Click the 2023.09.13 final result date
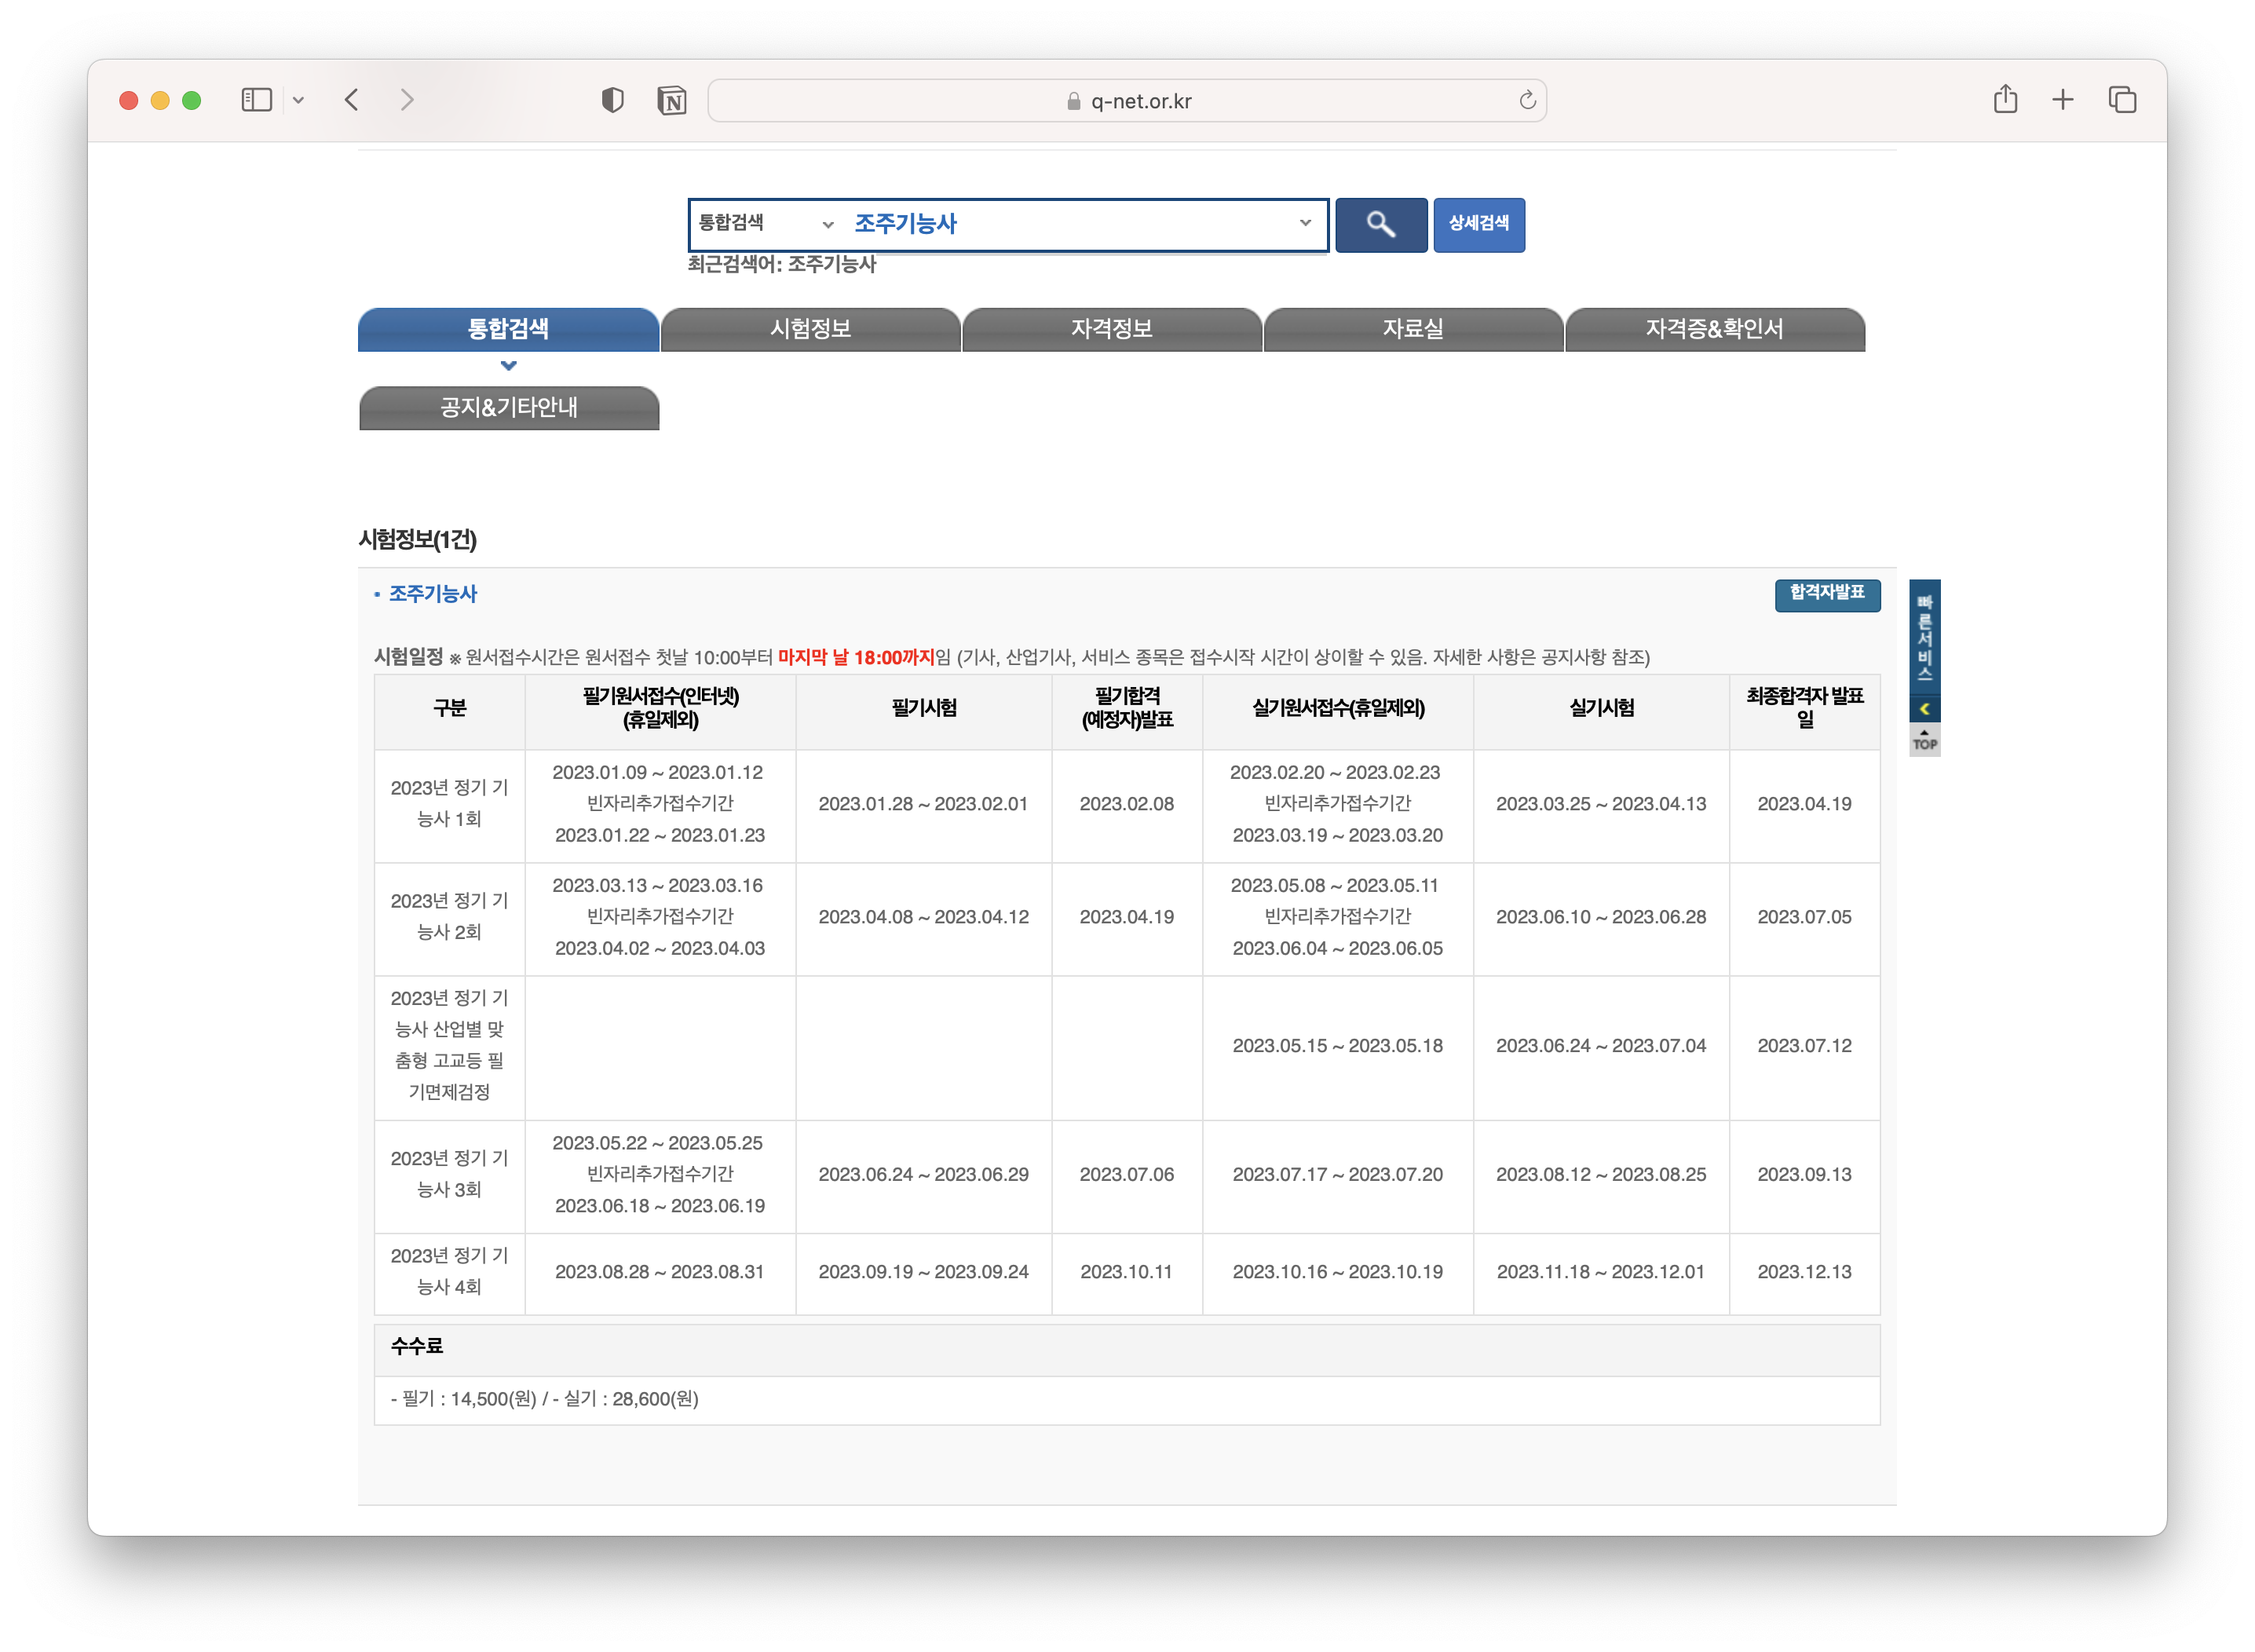 (x=1804, y=1175)
